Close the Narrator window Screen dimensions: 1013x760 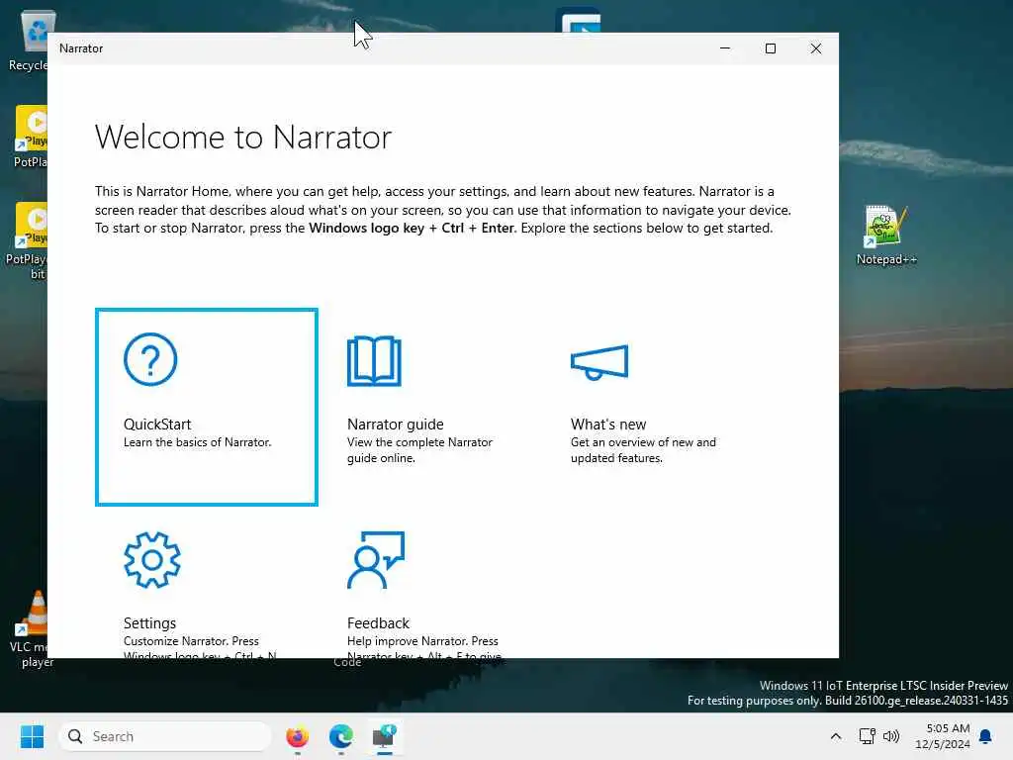coord(816,48)
